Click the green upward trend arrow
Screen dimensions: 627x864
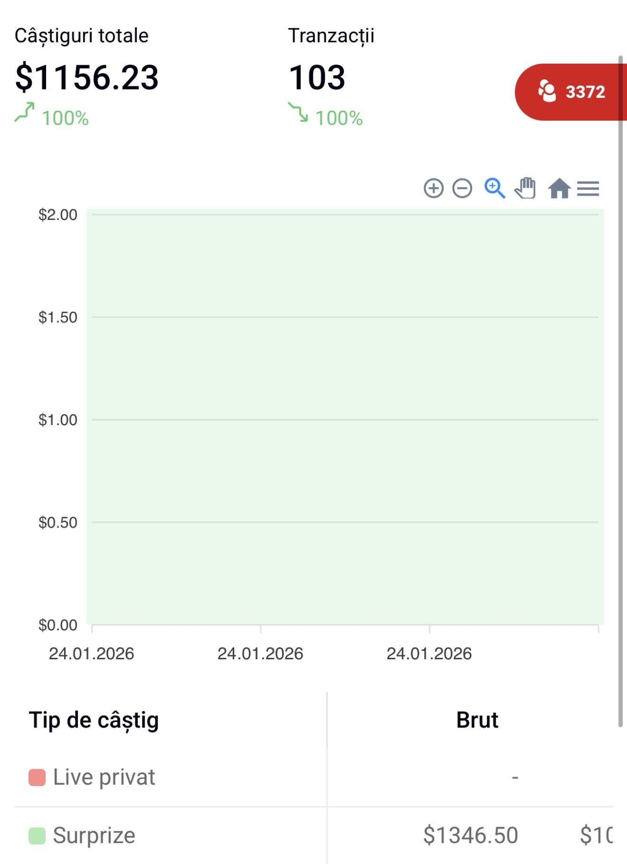click(x=24, y=112)
